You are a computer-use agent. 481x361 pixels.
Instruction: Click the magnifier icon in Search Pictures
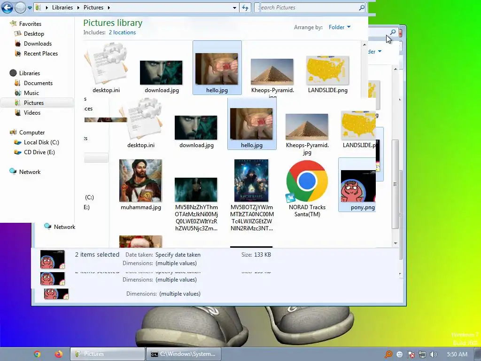(x=362, y=8)
